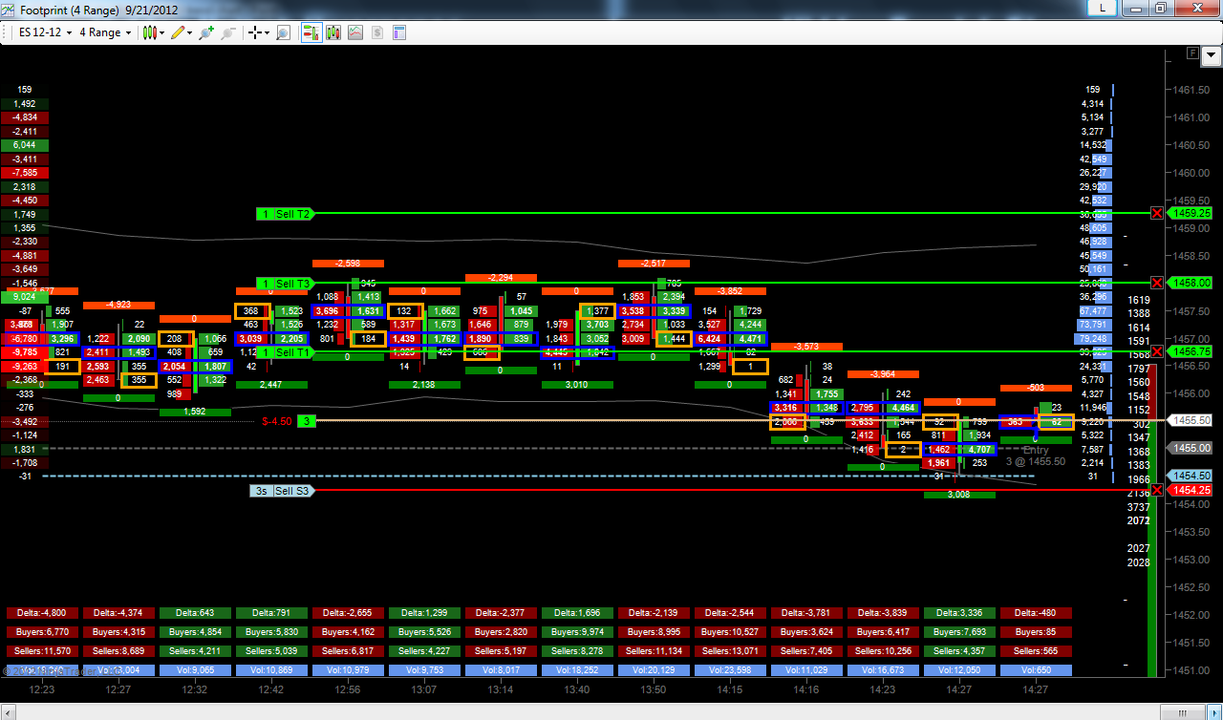This screenshot has width=1223, height=720.
Task: Click the zoom in magnifier icon
Action: 206,32
